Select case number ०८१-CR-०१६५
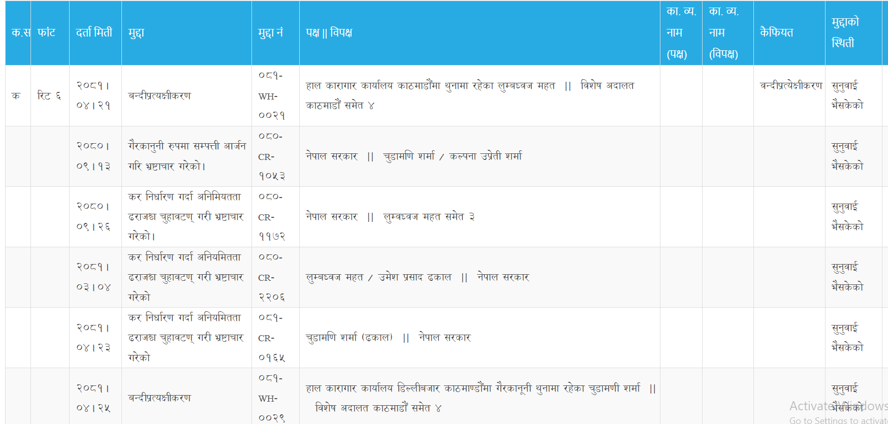 tap(271, 338)
